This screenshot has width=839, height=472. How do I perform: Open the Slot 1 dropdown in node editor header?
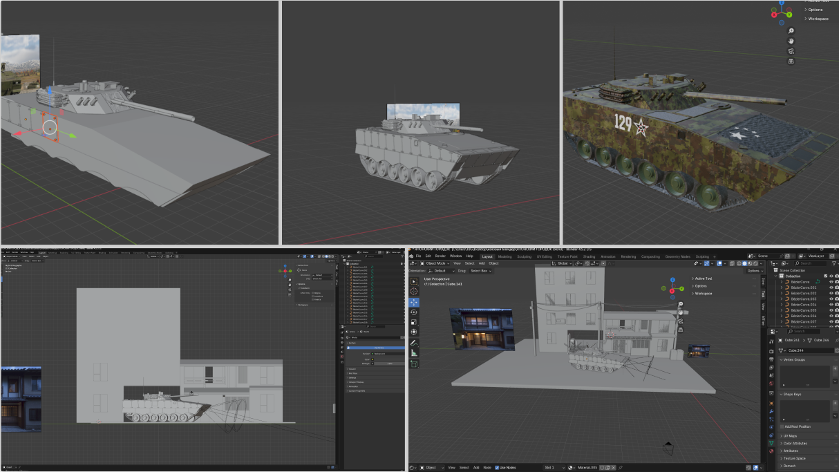point(554,467)
